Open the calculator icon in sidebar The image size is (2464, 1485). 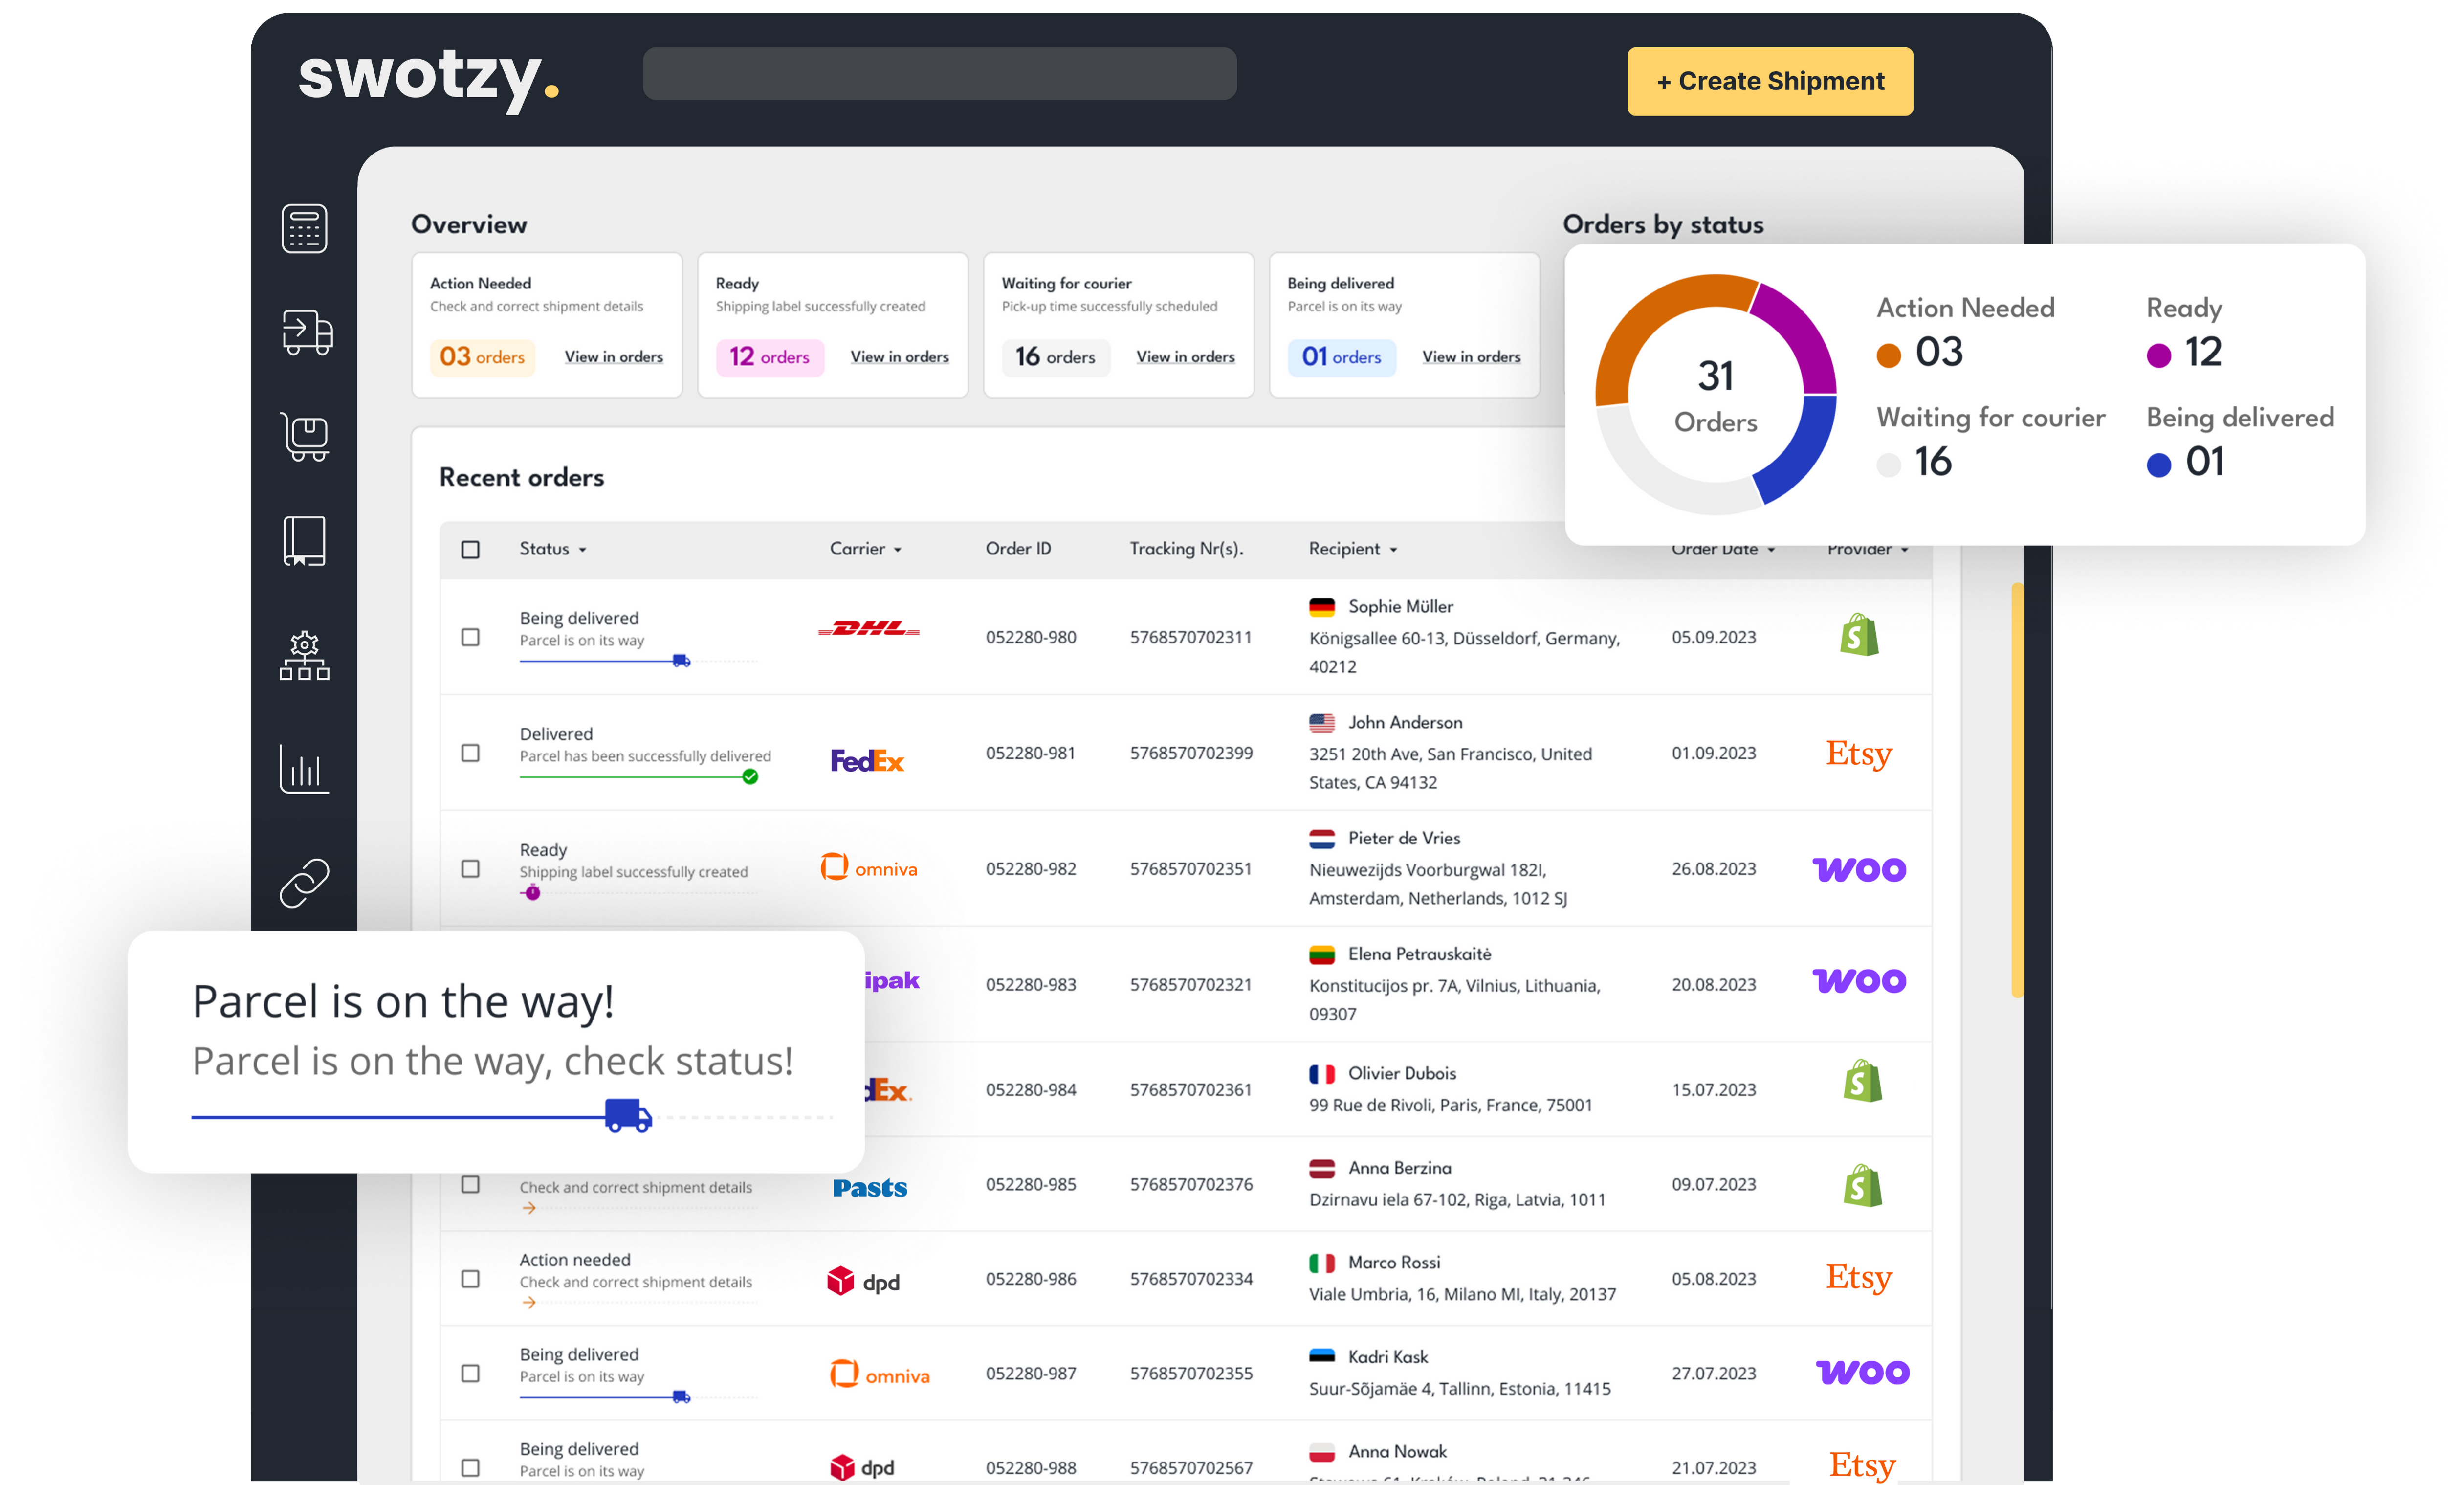[304, 228]
